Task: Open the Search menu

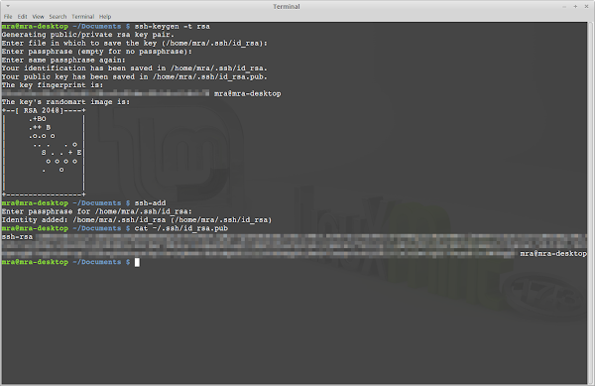Action: (x=58, y=17)
